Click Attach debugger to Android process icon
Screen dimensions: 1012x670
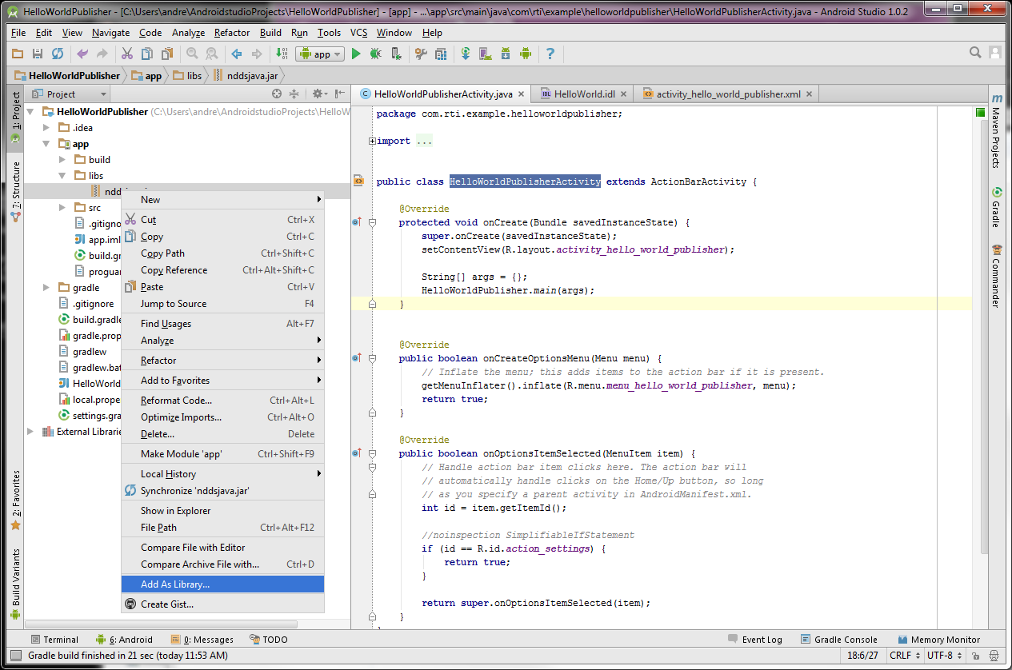pos(396,54)
